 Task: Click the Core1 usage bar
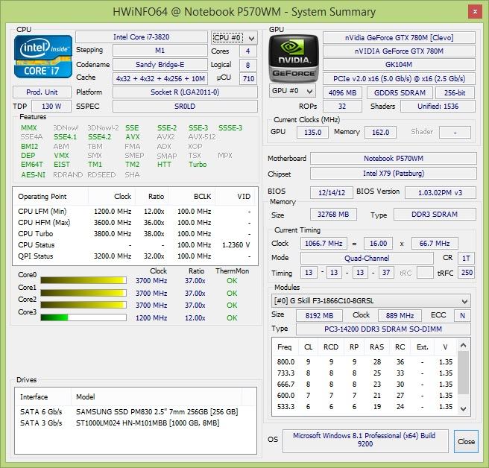point(83,293)
